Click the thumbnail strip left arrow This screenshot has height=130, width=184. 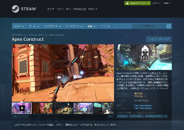pyautogui.click(x=15, y=116)
